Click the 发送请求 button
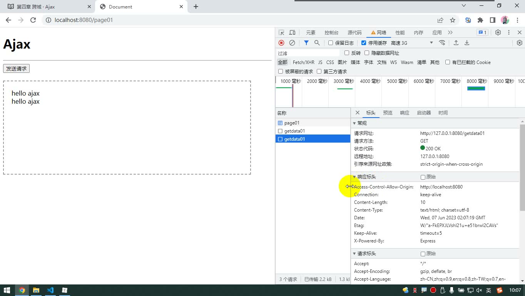The image size is (525, 296). click(16, 69)
